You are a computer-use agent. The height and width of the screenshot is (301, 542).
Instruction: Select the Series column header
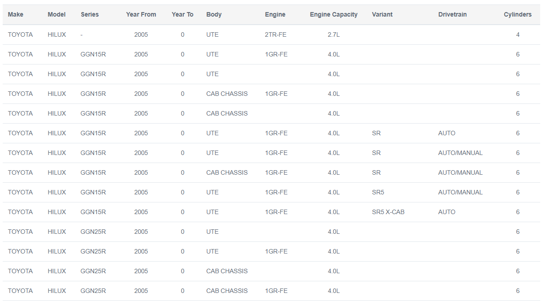coord(90,14)
